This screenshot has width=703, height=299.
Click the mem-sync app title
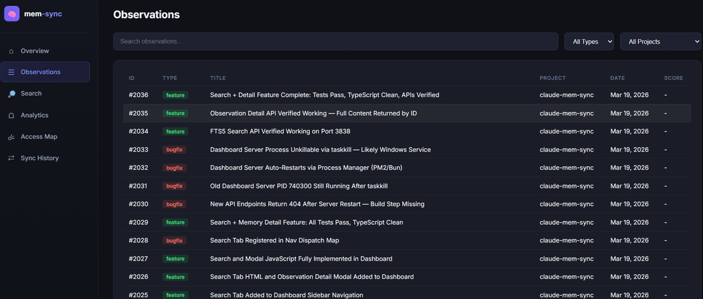[x=43, y=14]
